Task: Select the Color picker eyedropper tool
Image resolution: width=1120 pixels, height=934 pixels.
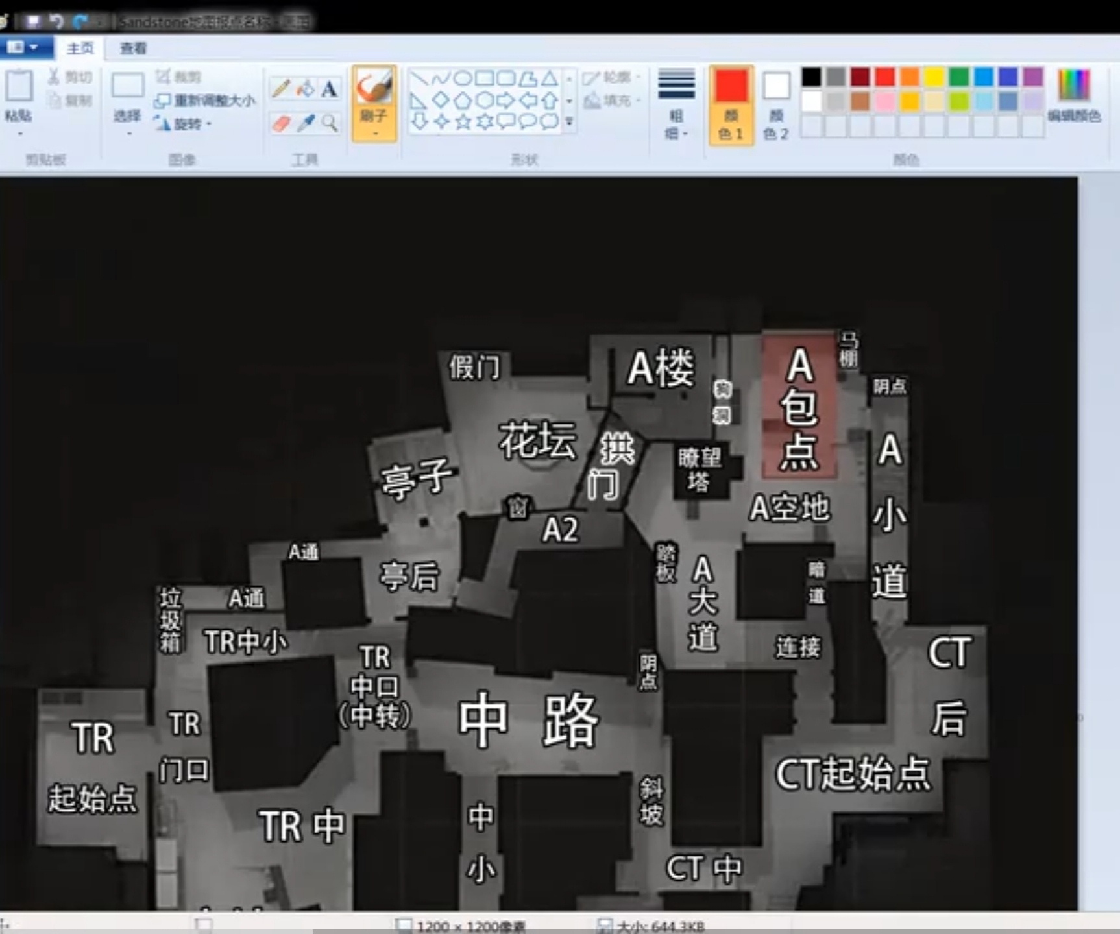Action: point(305,123)
